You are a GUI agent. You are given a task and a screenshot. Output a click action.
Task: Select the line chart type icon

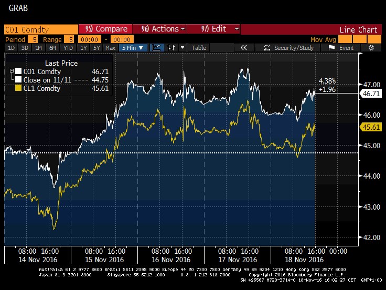pos(157,48)
